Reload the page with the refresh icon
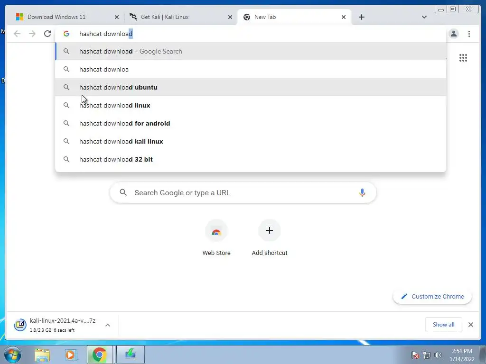The width and height of the screenshot is (486, 364). coord(47,34)
